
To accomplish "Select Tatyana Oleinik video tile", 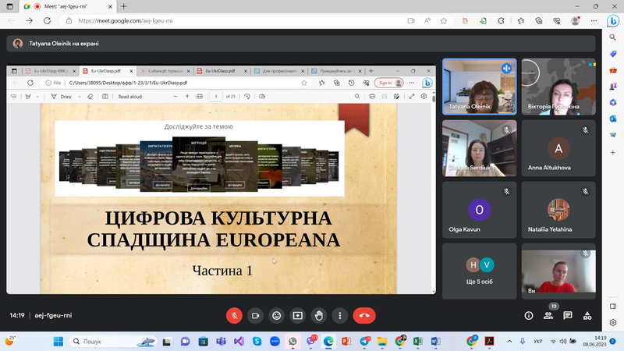I will click(480, 87).
